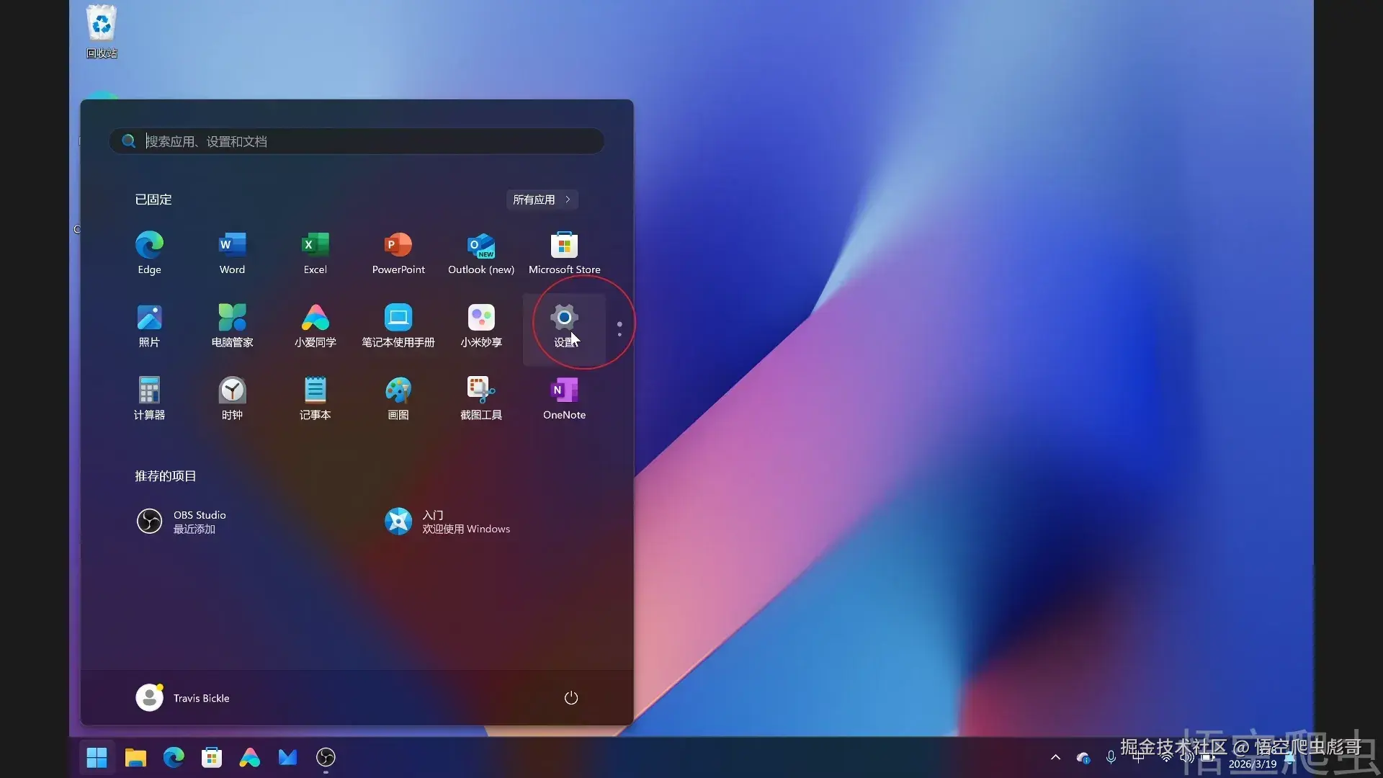Click the pinned apps page dots indicator

pyautogui.click(x=619, y=329)
